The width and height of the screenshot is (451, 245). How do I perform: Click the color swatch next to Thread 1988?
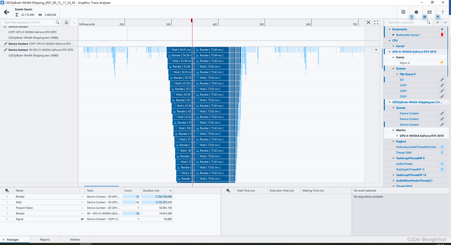(x=442, y=152)
